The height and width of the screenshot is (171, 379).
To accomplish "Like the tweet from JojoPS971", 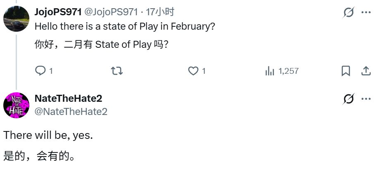I will coord(193,71).
